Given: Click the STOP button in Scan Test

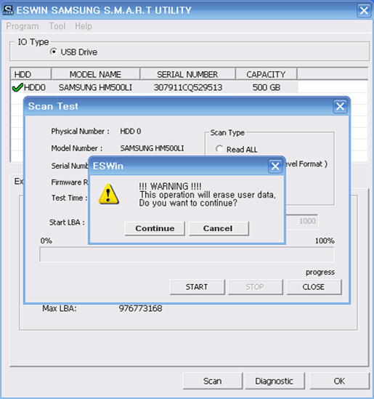Looking at the screenshot, I should (x=256, y=287).
